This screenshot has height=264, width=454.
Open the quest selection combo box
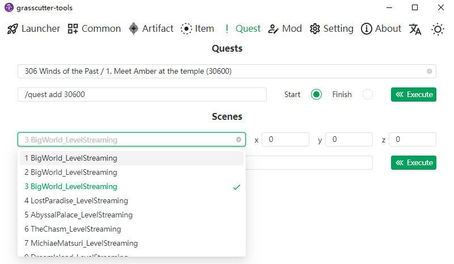point(226,72)
